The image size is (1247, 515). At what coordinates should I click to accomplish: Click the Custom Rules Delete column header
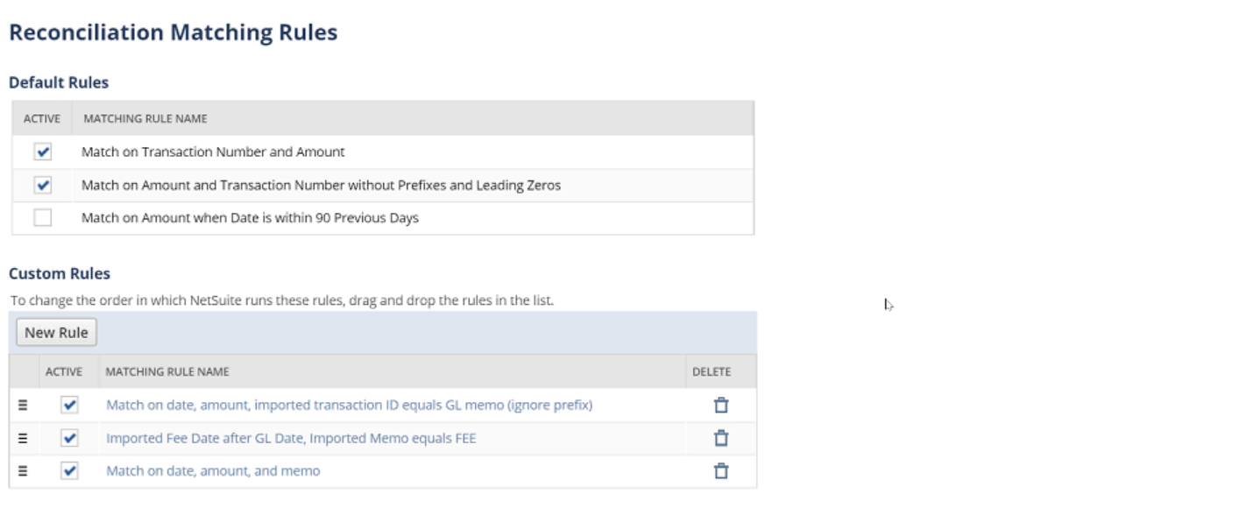click(x=711, y=372)
